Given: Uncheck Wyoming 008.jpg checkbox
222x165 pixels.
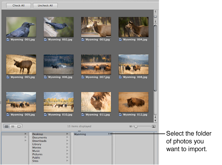Looking at the screenshot, I should 120,77.
